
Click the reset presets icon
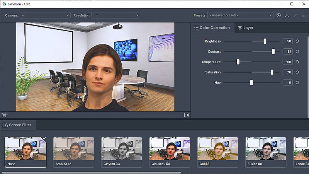(279, 15)
